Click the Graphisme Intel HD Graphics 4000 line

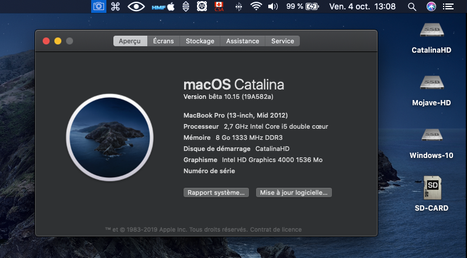[x=253, y=160]
